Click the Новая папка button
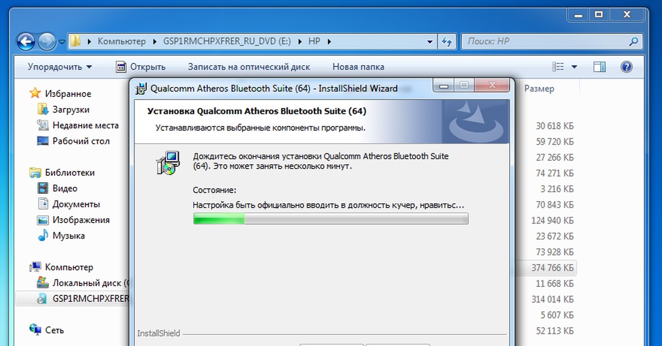662x346 pixels. coord(358,67)
